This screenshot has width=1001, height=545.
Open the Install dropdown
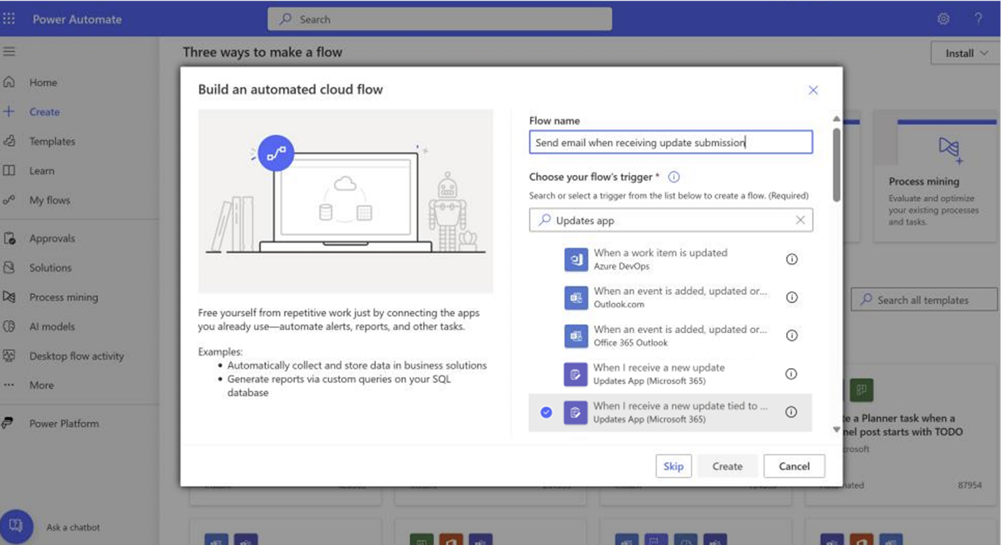click(964, 52)
